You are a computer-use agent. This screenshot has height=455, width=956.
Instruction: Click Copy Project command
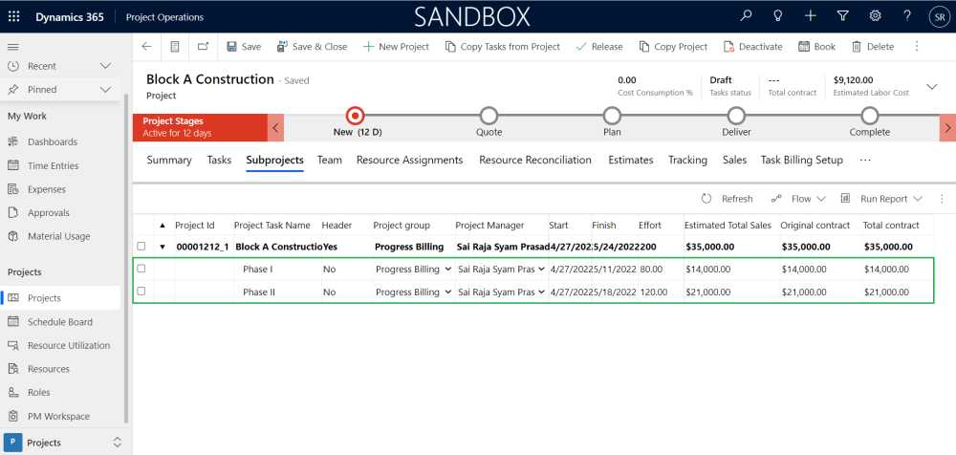[673, 46]
